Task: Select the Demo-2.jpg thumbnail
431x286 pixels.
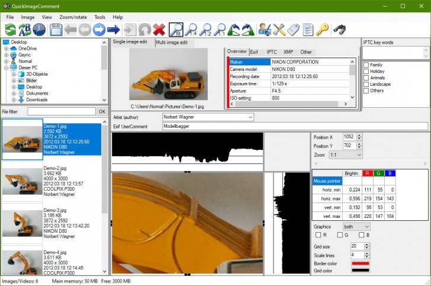Action: coord(22,182)
